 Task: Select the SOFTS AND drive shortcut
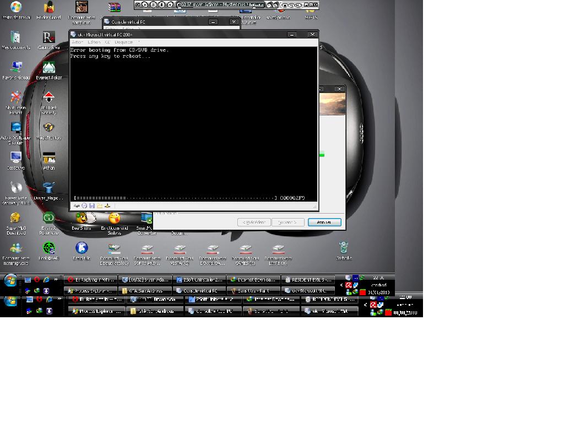(147, 254)
